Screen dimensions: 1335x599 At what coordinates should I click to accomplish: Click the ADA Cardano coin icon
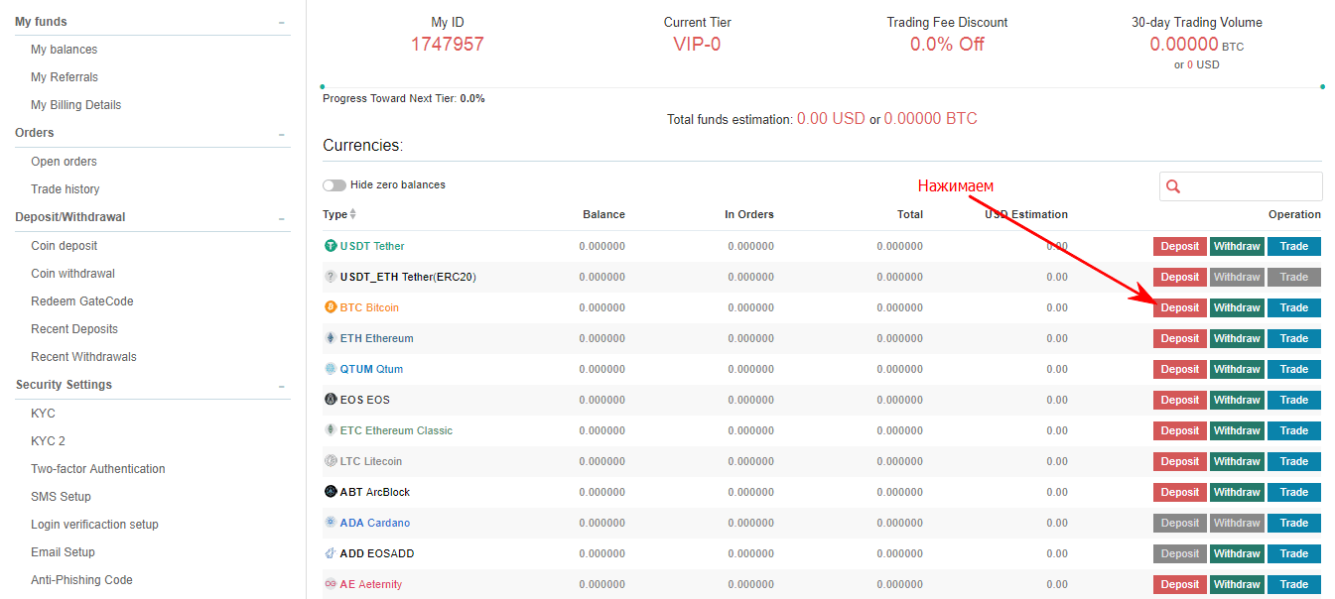pos(331,523)
